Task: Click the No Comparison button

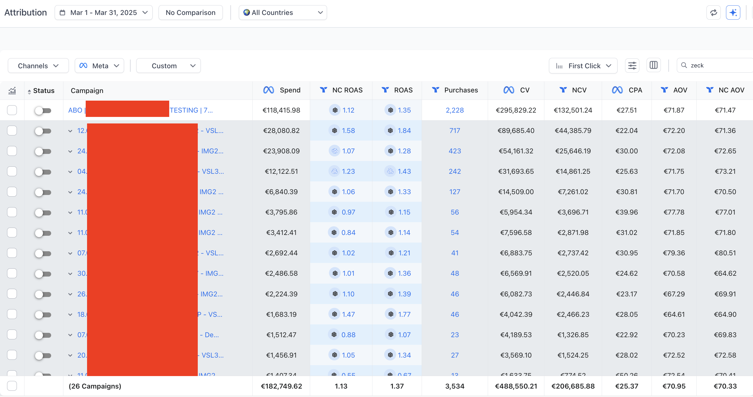Action: coord(190,13)
